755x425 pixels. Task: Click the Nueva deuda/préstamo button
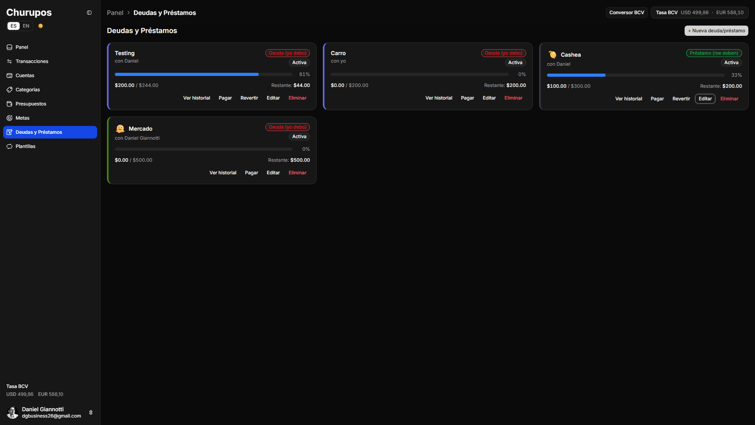pyautogui.click(x=716, y=31)
